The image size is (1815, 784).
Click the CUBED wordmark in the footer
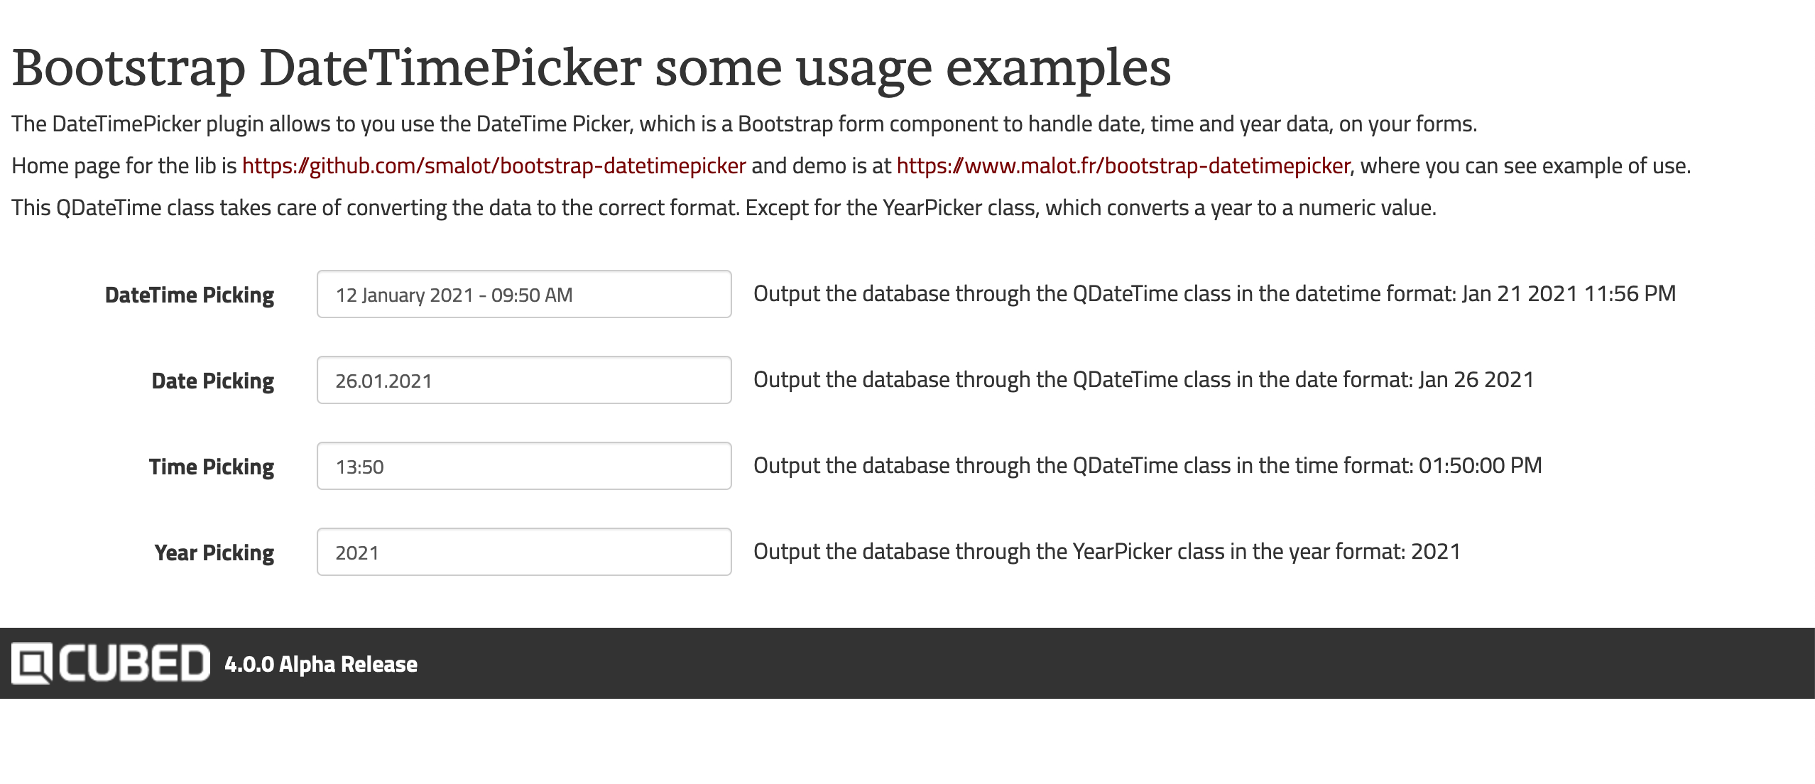tap(134, 663)
